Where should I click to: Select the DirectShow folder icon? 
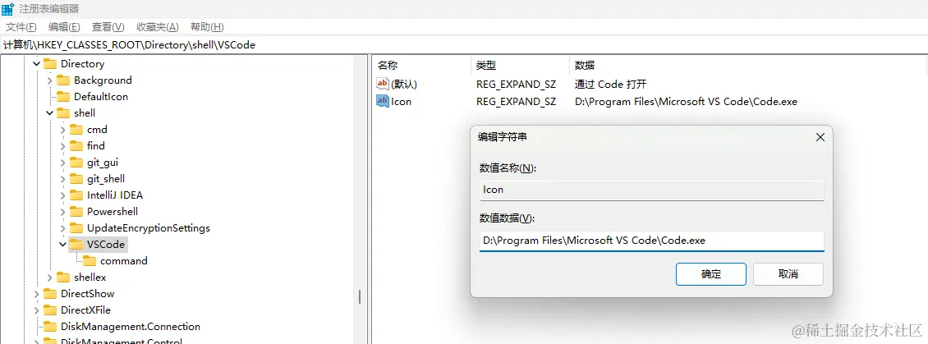[50, 294]
